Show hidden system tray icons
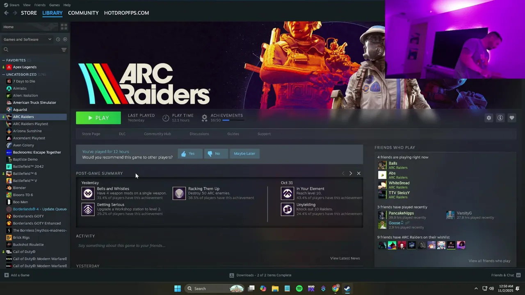Image resolution: width=525 pixels, height=295 pixels. tap(476, 288)
